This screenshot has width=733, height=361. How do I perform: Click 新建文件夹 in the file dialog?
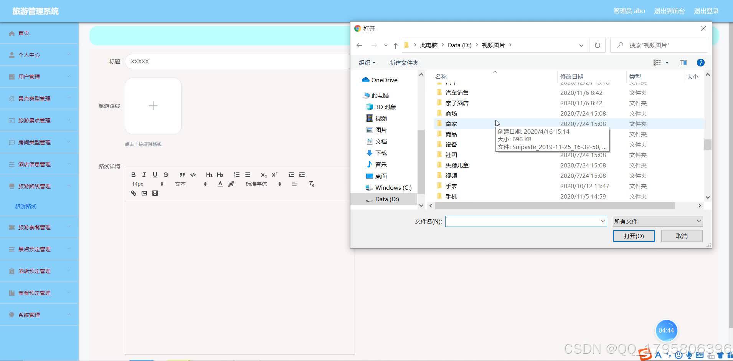tap(404, 63)
